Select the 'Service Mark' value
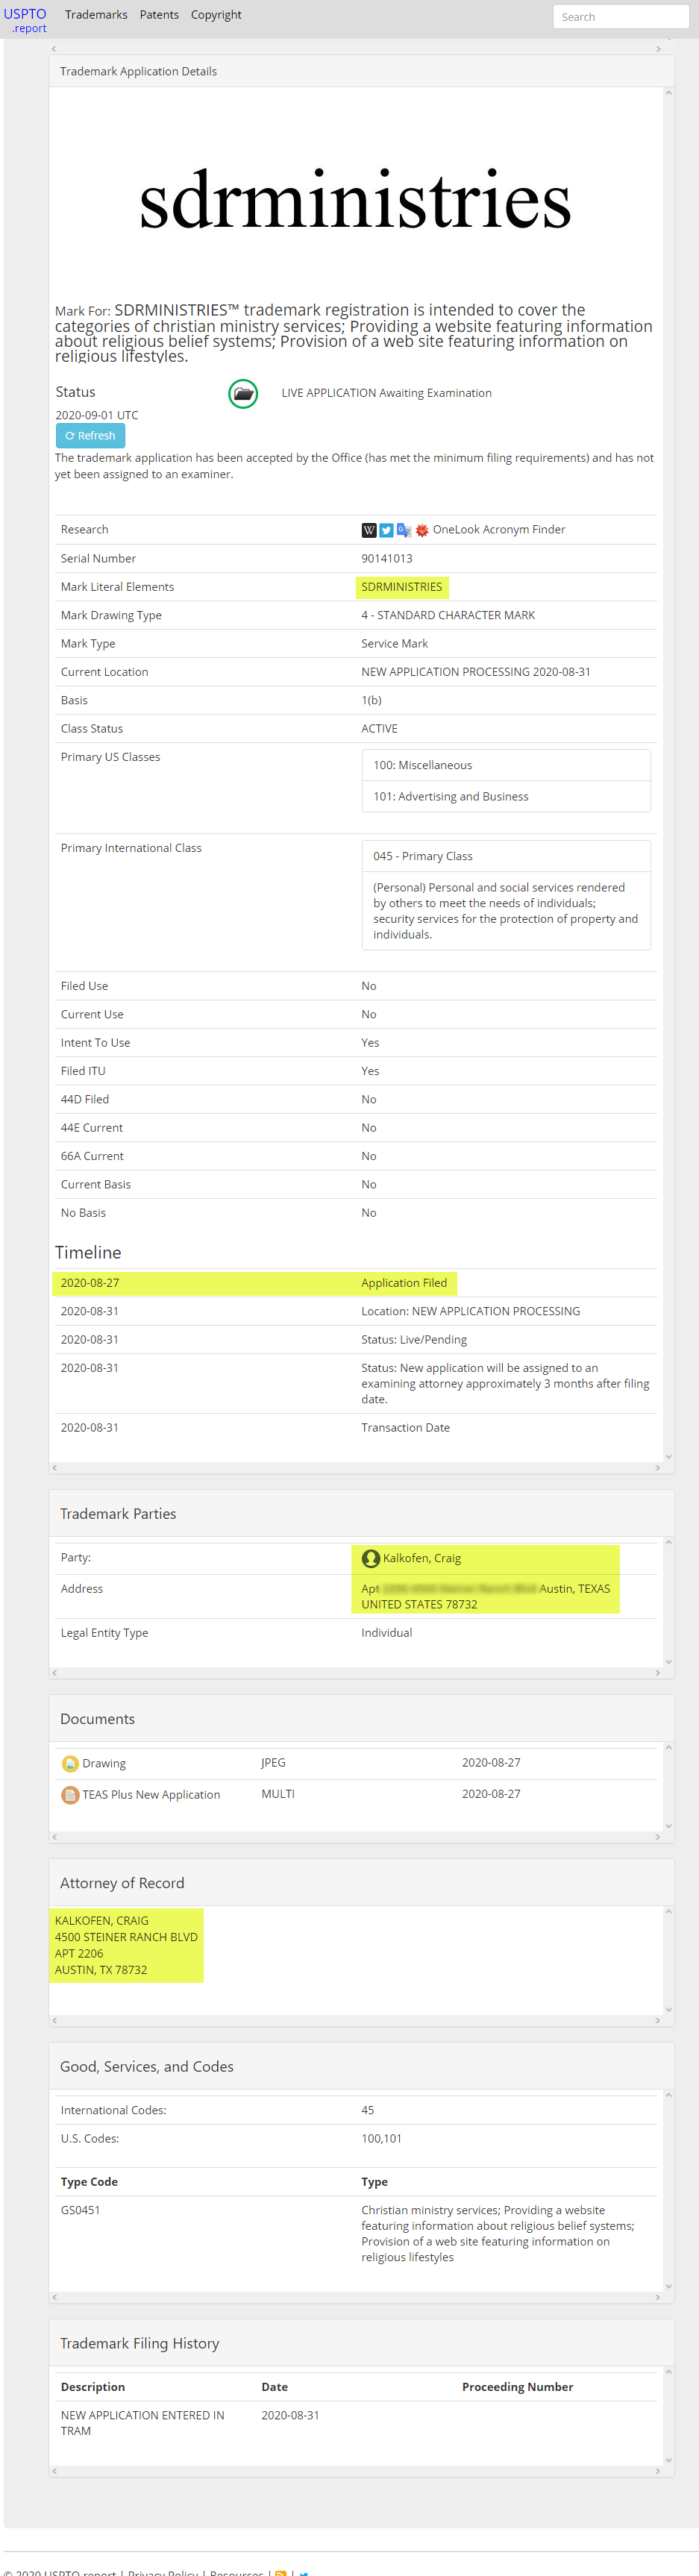This screenshot has width=699, height=2576. 395,644
